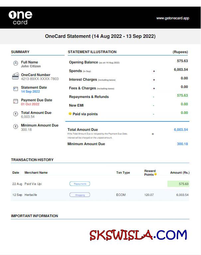The image size is (201, 255).
Task: Click the SKSWISLA.COM watermark link
Action: coord(138,235)
